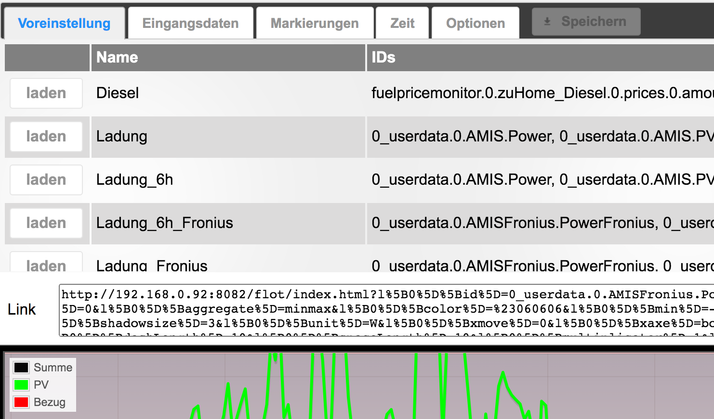Select the Ladung_6h_Fronius name cell

click(228, 223)
